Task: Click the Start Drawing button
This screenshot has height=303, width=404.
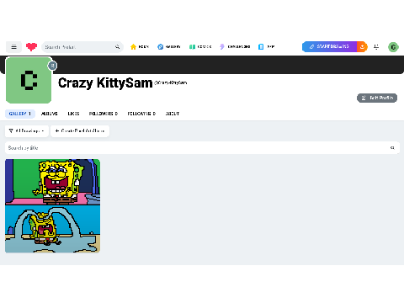Action: tap(329, 46)
